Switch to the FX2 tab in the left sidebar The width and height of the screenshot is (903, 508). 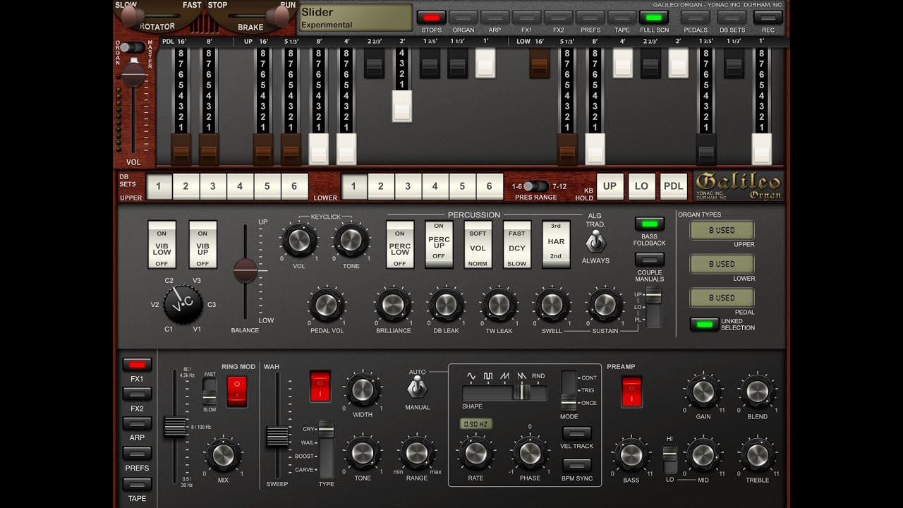[137, 395]
